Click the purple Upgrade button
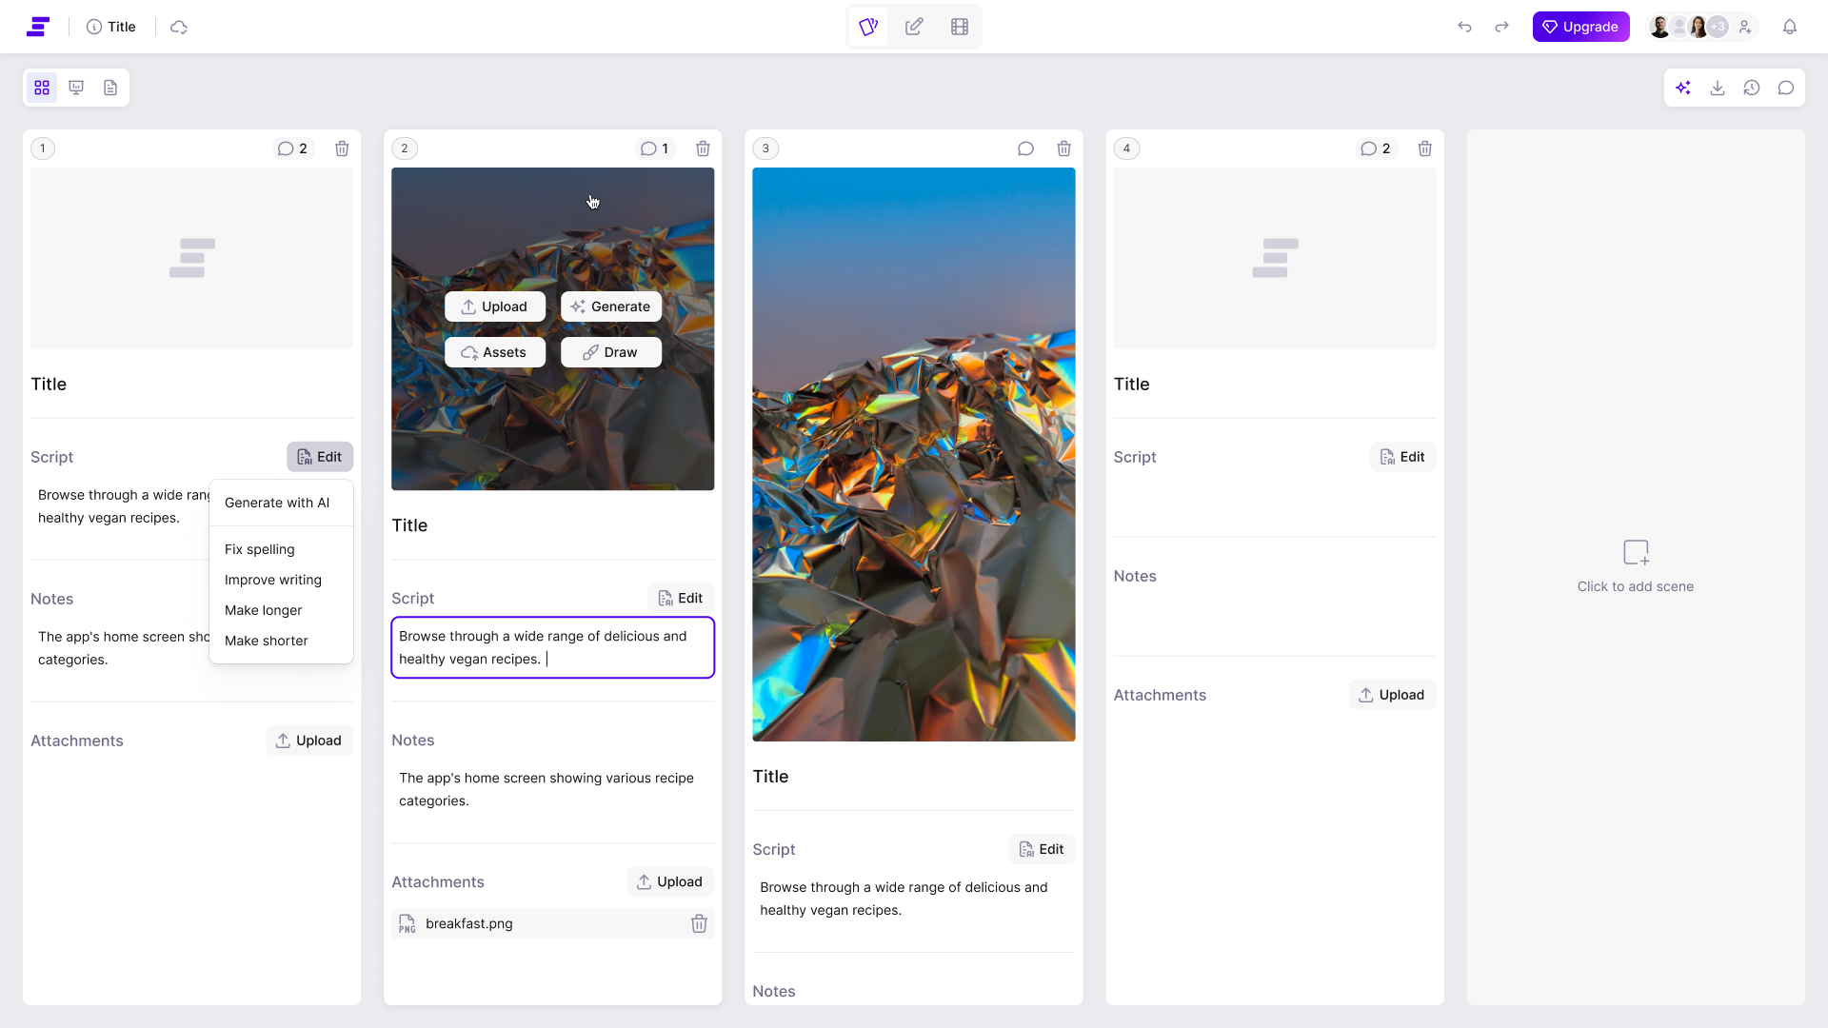1828x1028 pixels. [1580, 27]
